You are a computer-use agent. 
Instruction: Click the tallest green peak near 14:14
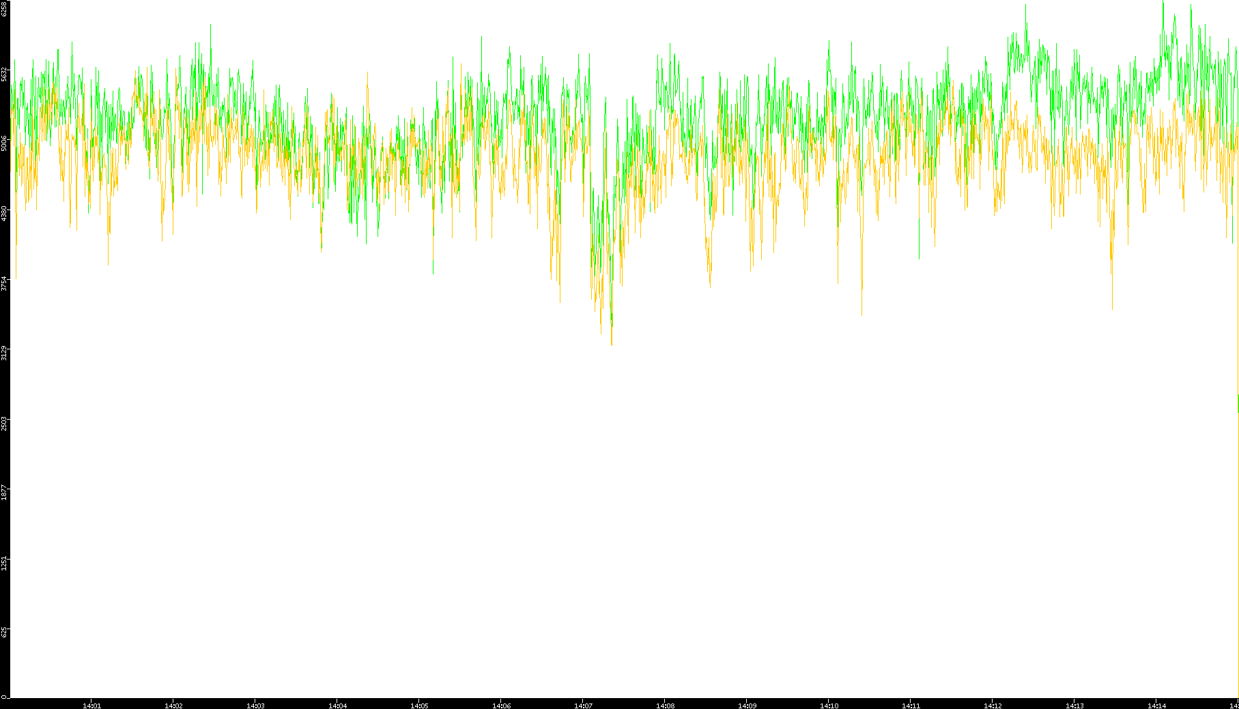[x=1163, y=3]
